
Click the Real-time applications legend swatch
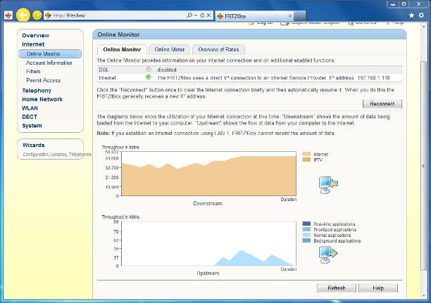tap(306, 224)
